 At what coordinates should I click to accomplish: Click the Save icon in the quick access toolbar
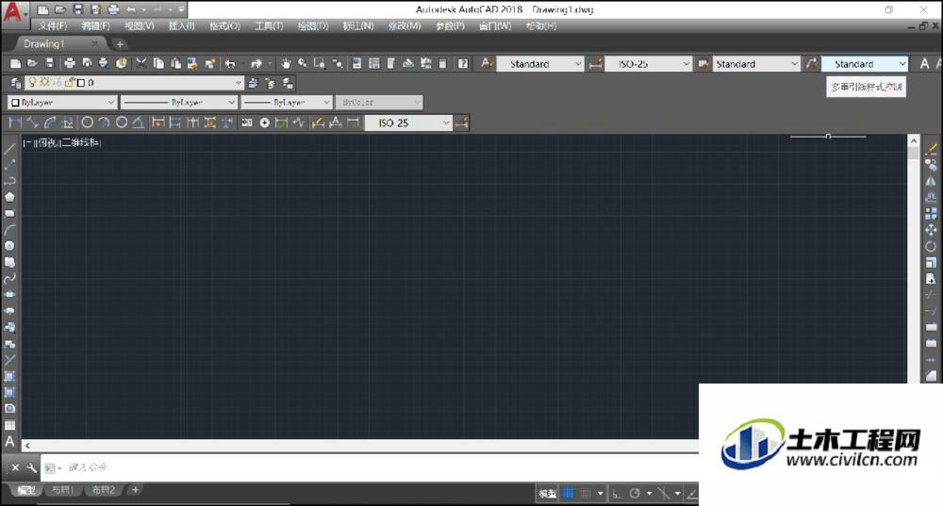(x=77, y=9)
